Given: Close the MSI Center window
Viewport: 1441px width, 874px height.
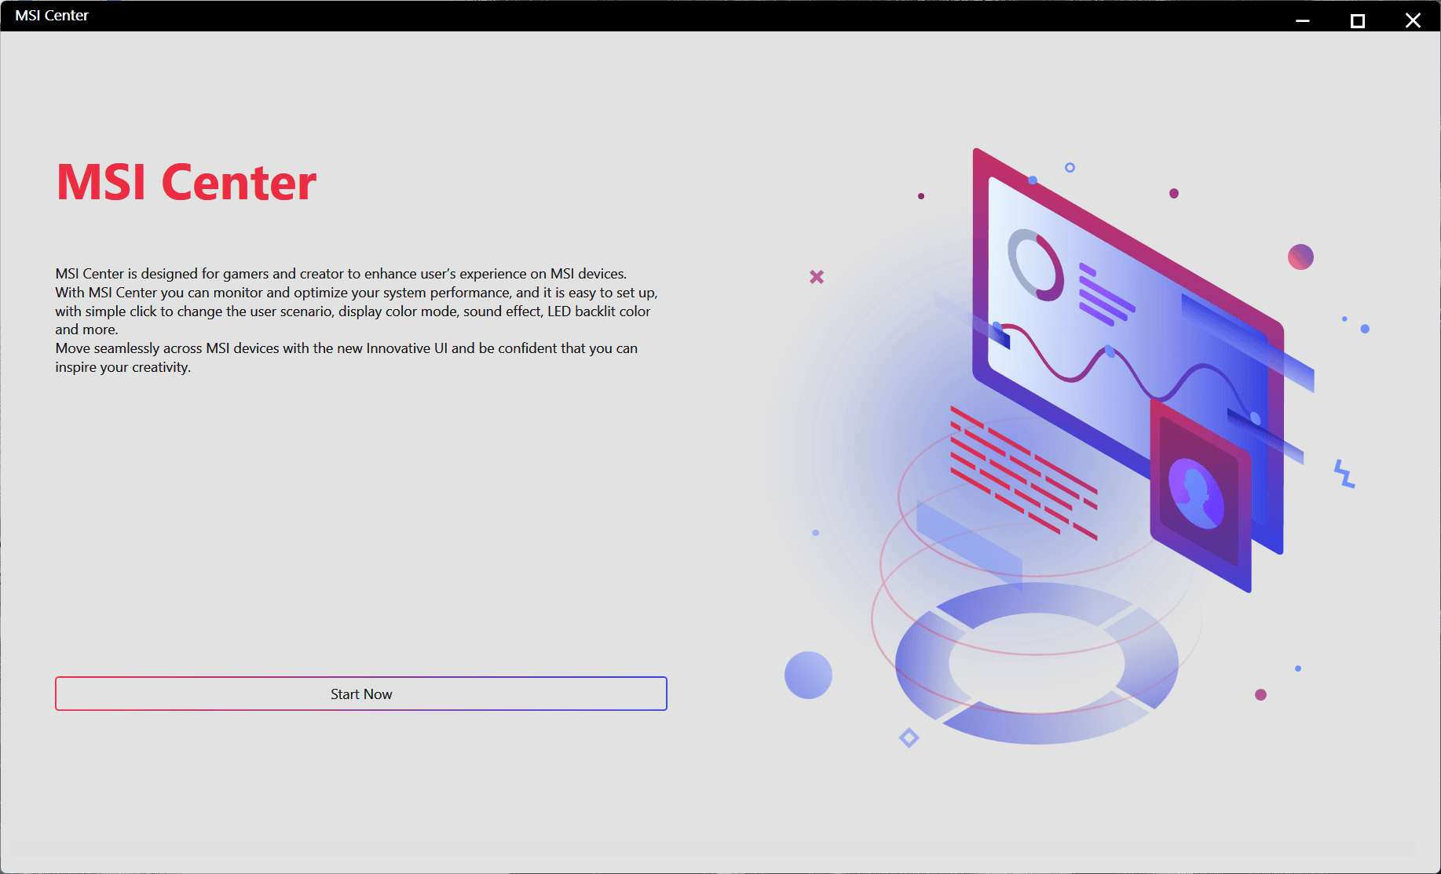Looking at the screenshot, I should pos(1412,20).
